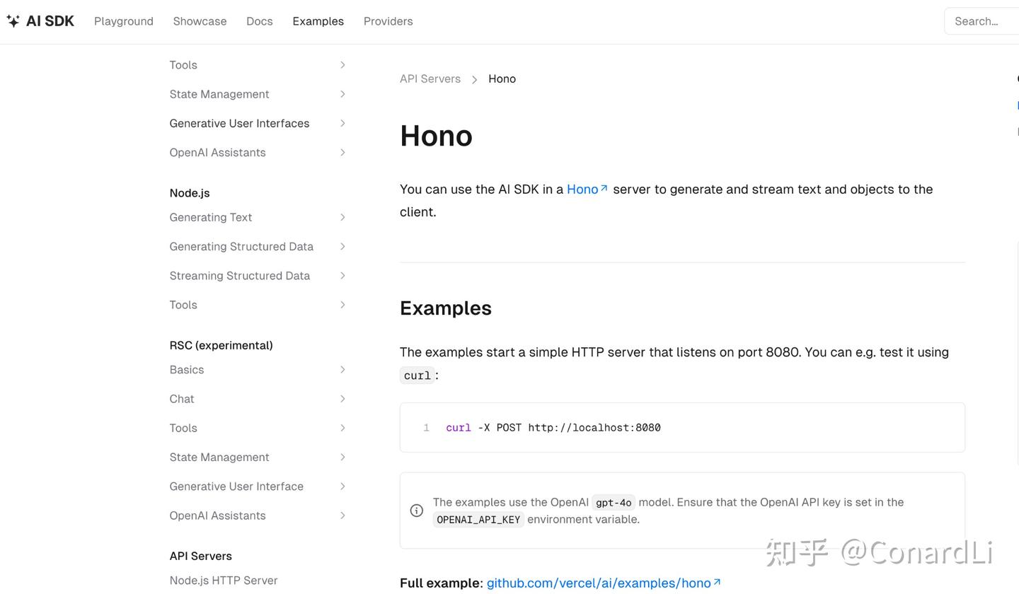Open the github.com/vercel/ai/examples/hono link
The image size is (1019, 594).
click(x=598, y=582)
